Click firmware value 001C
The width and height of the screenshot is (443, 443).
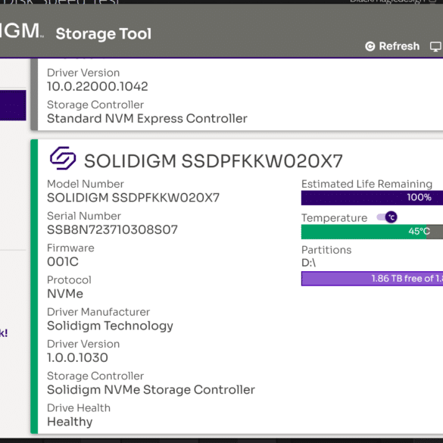(63, 261)
